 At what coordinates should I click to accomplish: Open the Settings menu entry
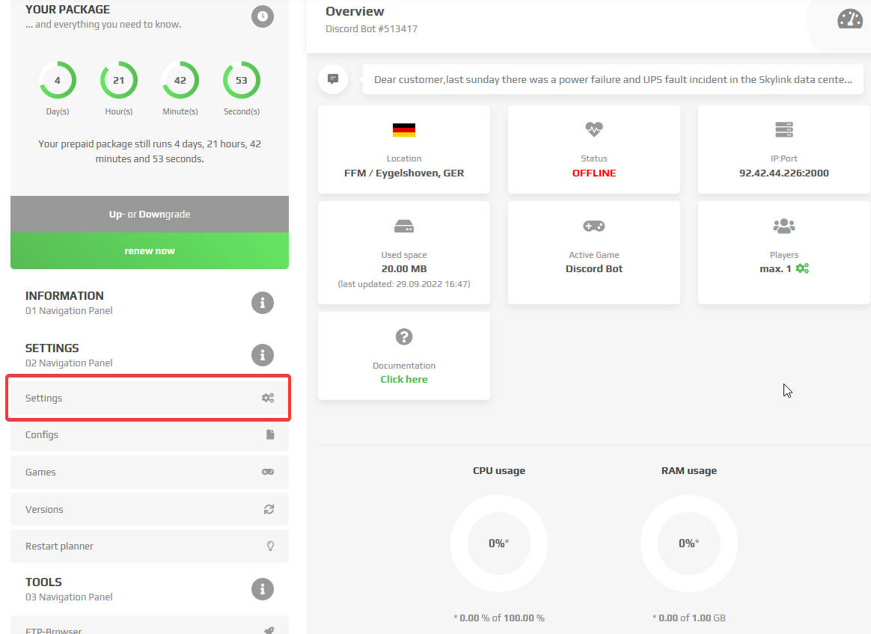tap(150, 398)
